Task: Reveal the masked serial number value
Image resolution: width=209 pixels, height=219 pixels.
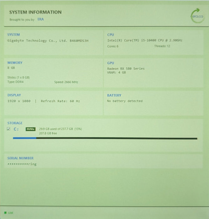Action: coord(22,164)
